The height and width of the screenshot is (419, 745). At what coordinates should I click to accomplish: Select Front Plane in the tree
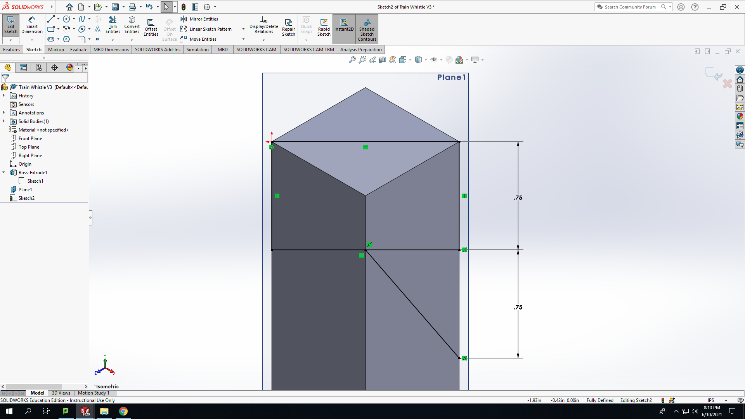tap(30, 139)
